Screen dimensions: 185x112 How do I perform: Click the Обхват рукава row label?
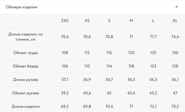(x=26, y=93)
